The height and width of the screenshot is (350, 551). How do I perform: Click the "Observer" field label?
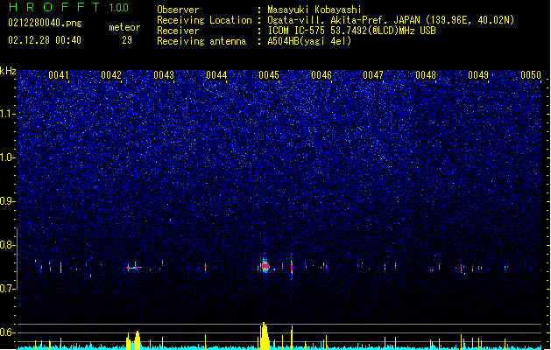178,10
